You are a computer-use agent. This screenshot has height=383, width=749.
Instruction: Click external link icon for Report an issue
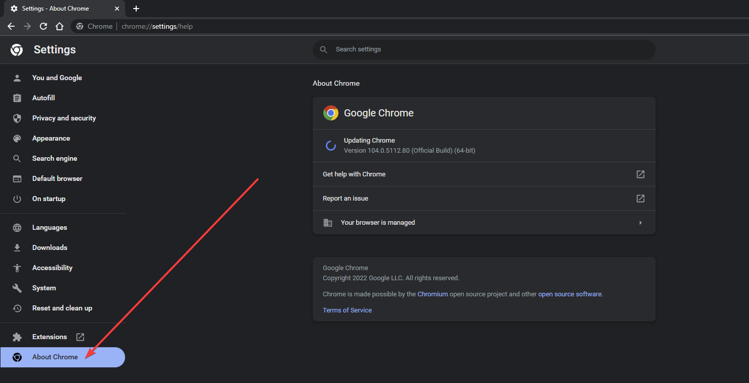click(641, 198)
